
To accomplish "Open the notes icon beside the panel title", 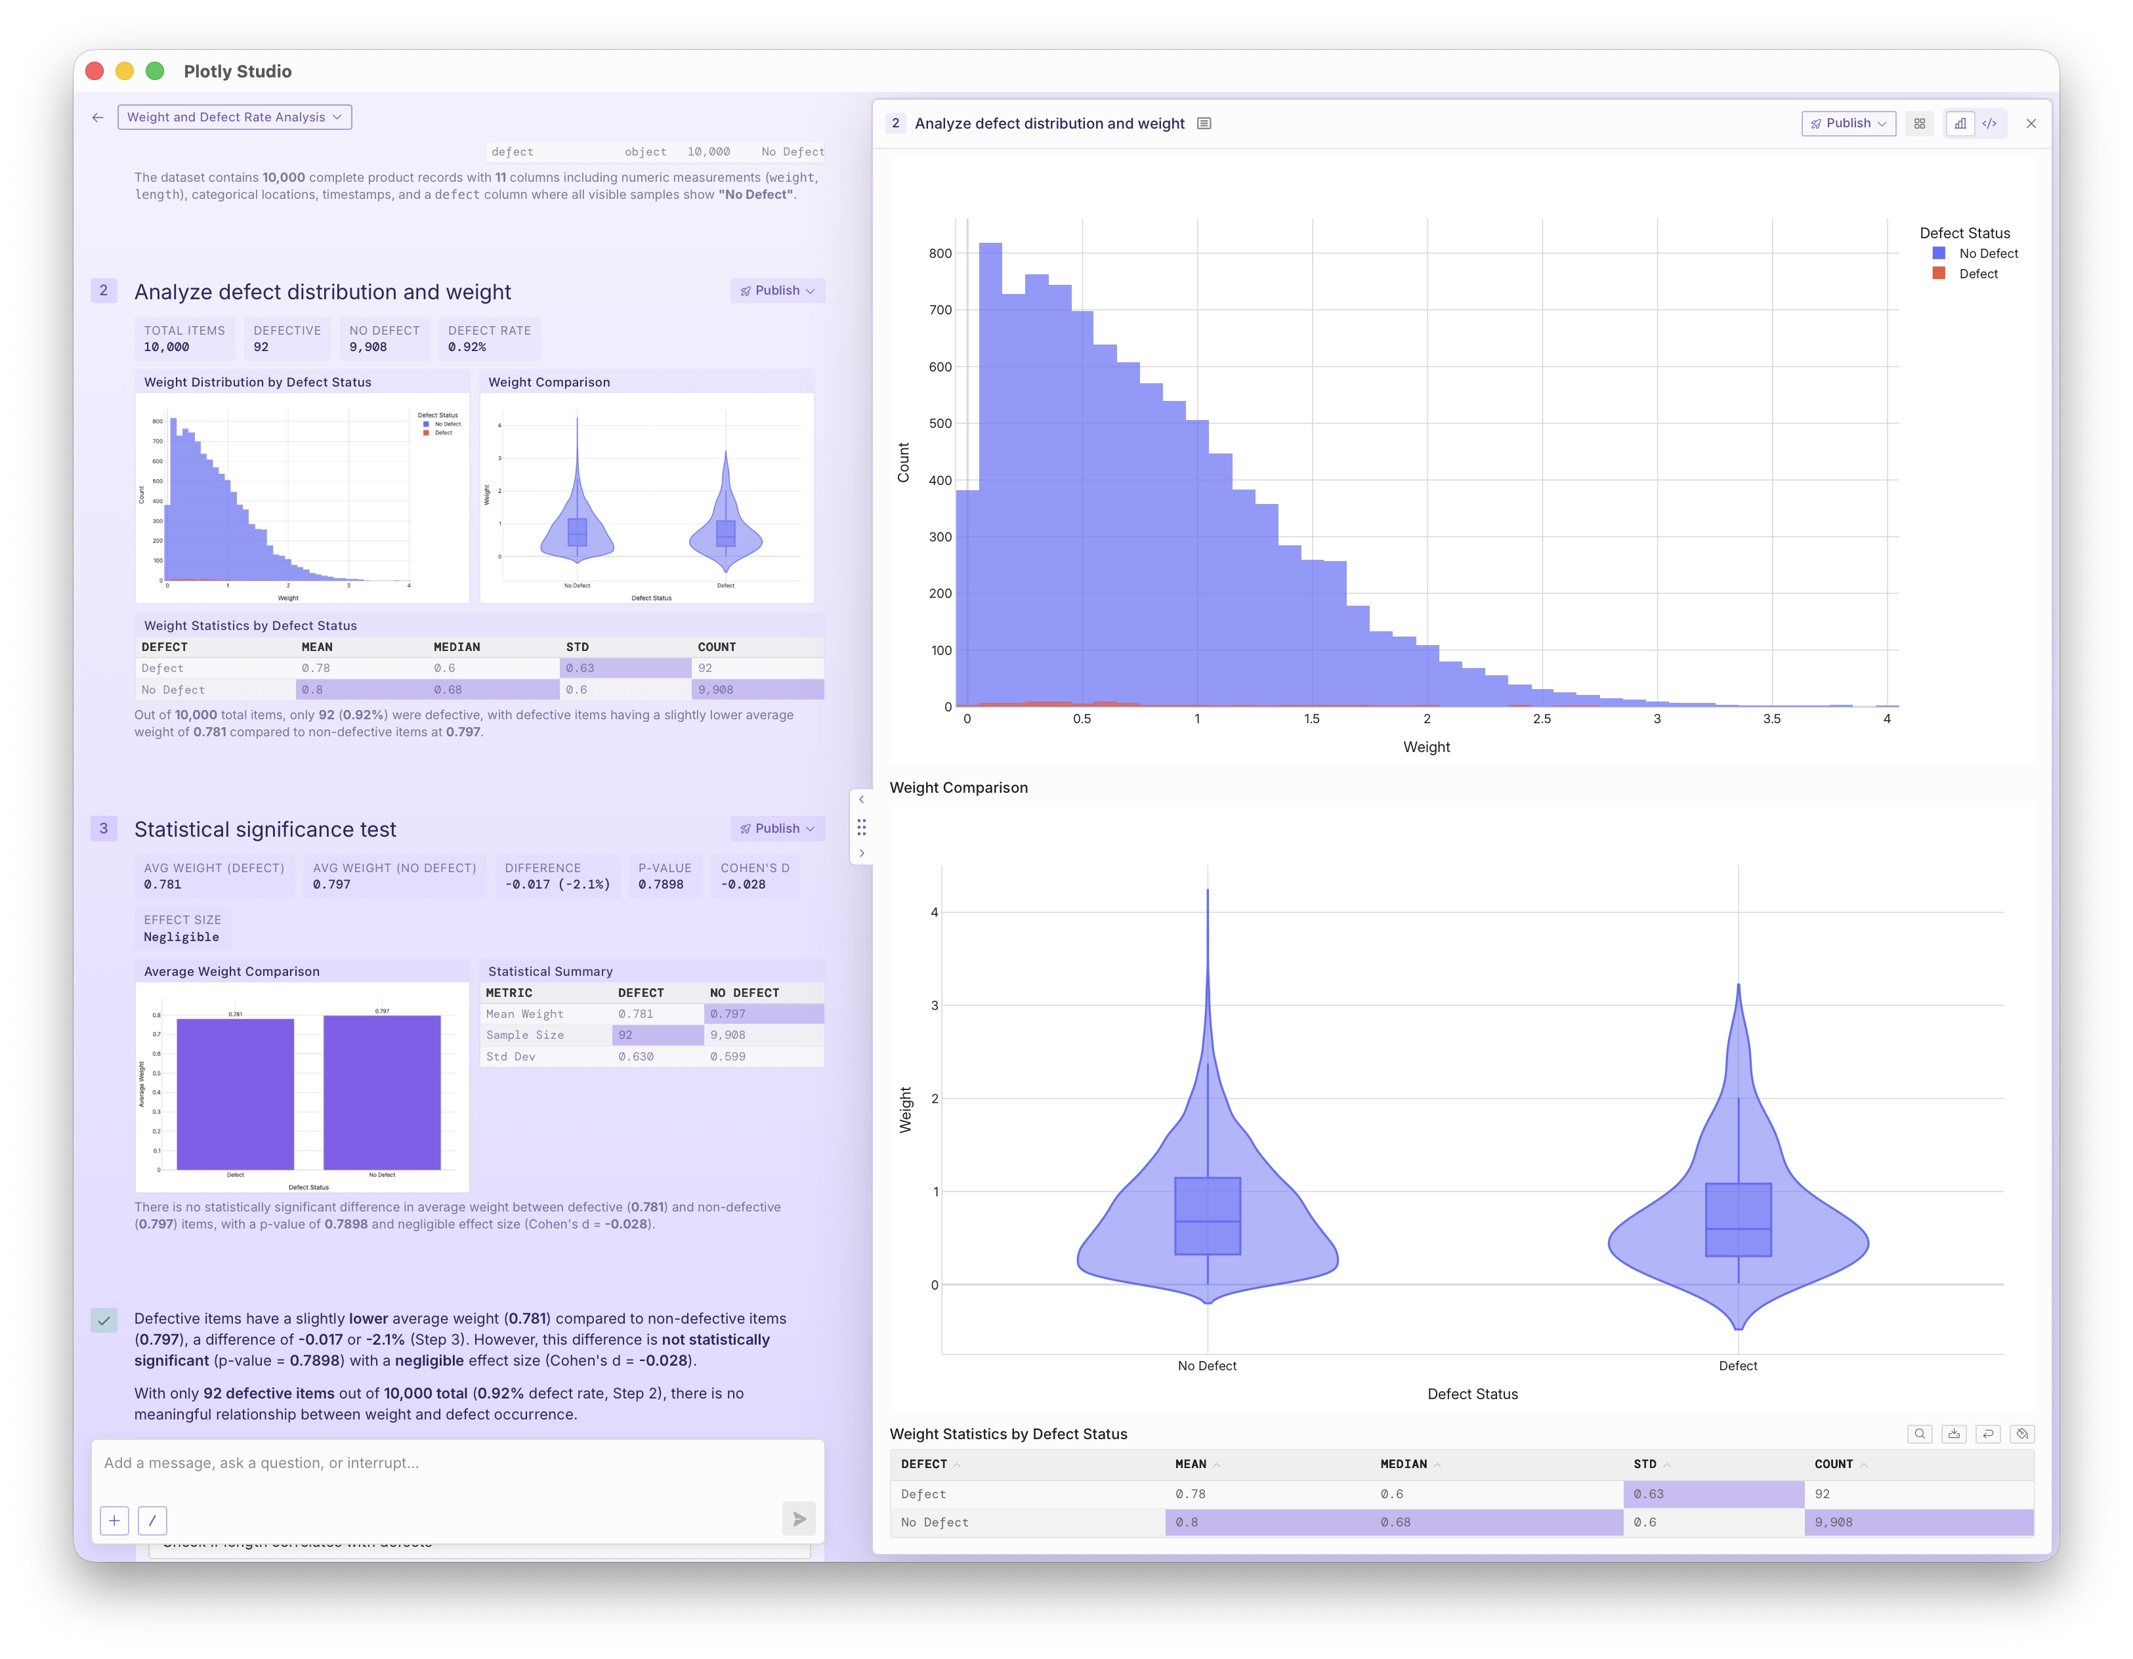I will pos(1204,123).
